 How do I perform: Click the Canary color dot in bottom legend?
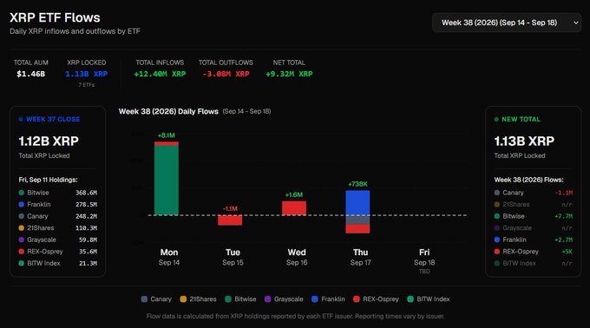[144, 299]
